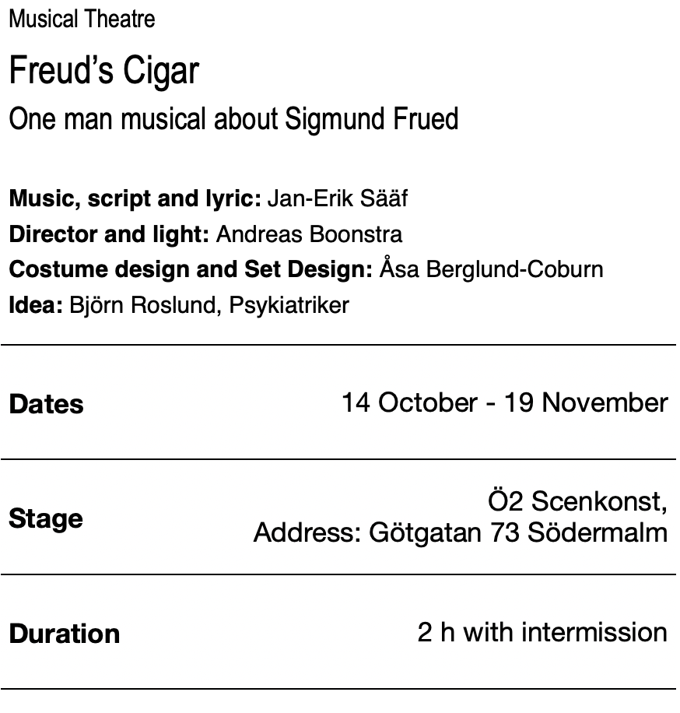
Task: Click the Idea label
Action: coord(36,305)
